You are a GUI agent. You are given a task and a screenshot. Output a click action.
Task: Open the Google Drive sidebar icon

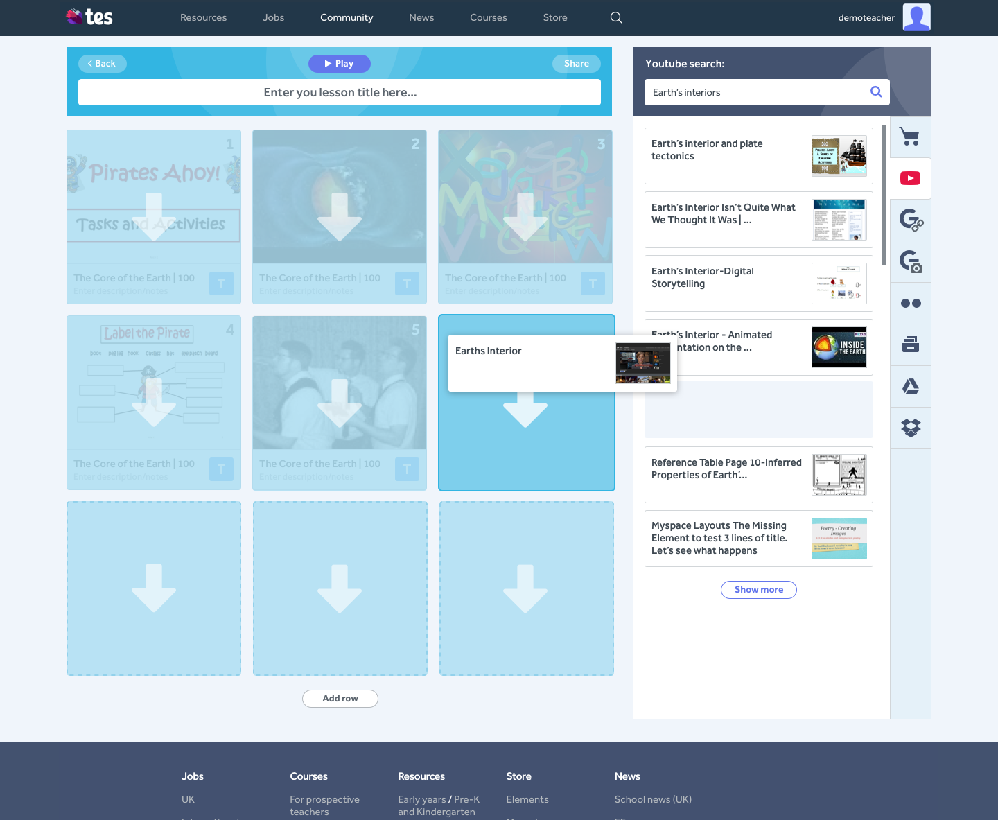pyautogui.click(x=910, y=386)
